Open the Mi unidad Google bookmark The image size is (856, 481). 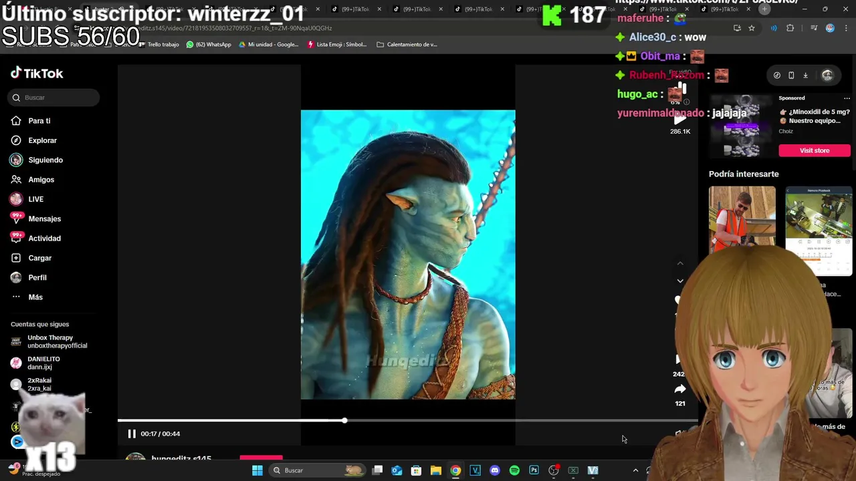click(268, 44)
